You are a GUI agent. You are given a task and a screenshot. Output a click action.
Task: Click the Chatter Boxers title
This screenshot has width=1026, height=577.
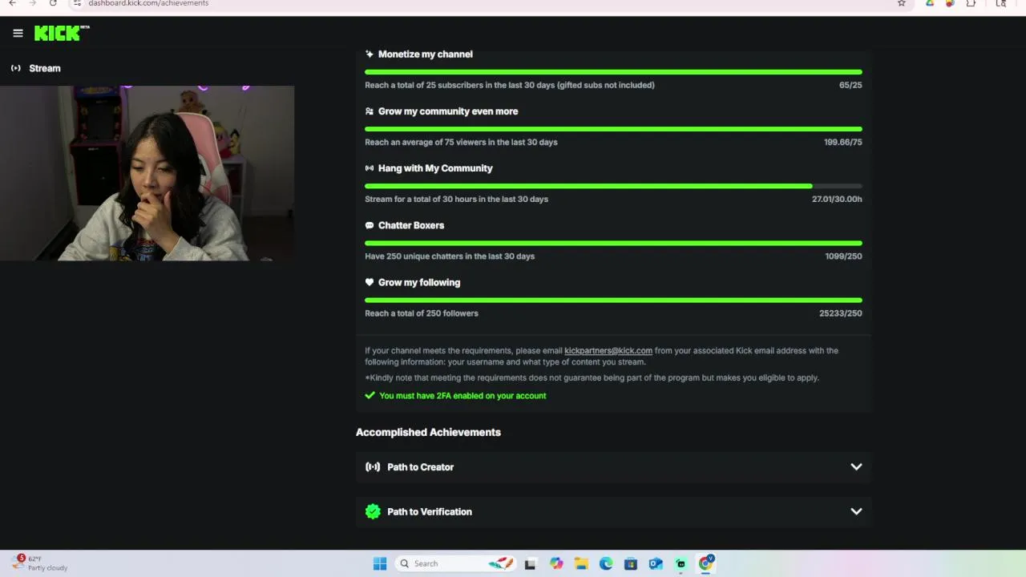tap(411, 225)
